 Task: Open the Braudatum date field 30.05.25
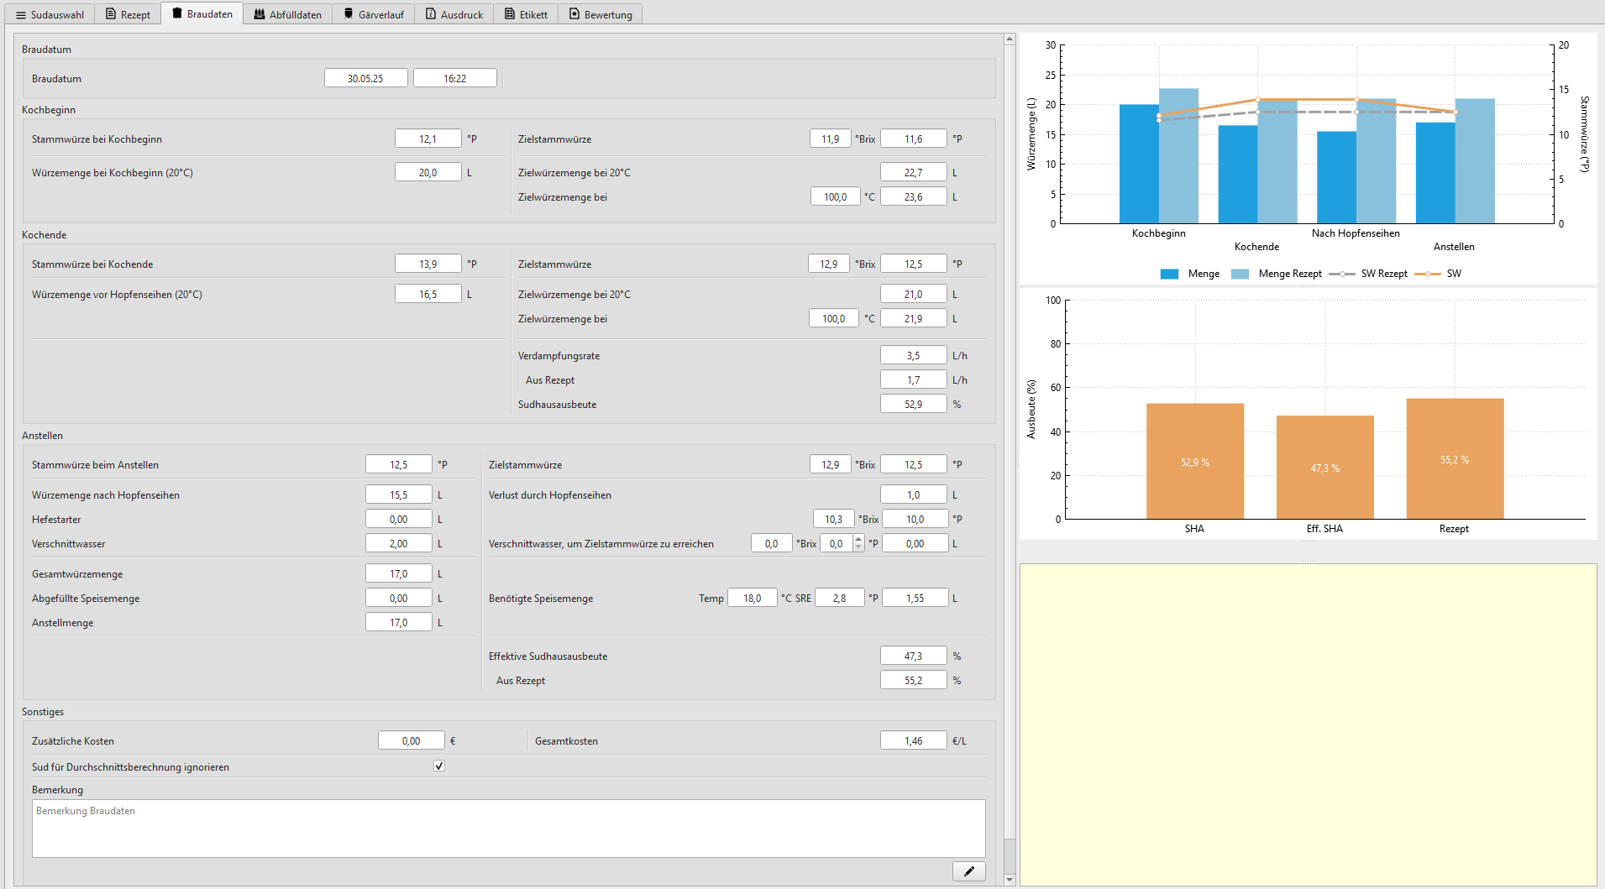click(365, 78)
